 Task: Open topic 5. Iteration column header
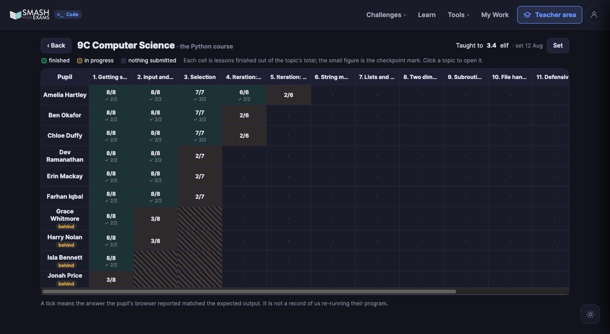click(x=288, y=77)
